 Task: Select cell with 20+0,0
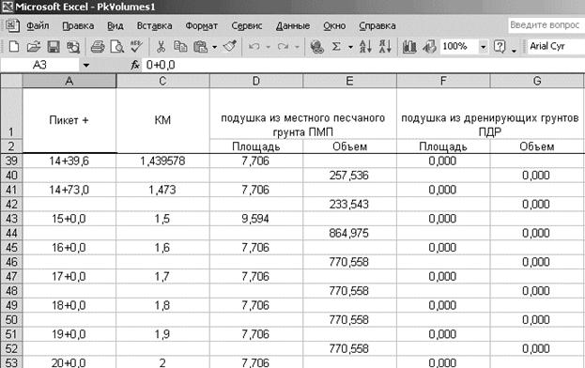tap(69, 362)
